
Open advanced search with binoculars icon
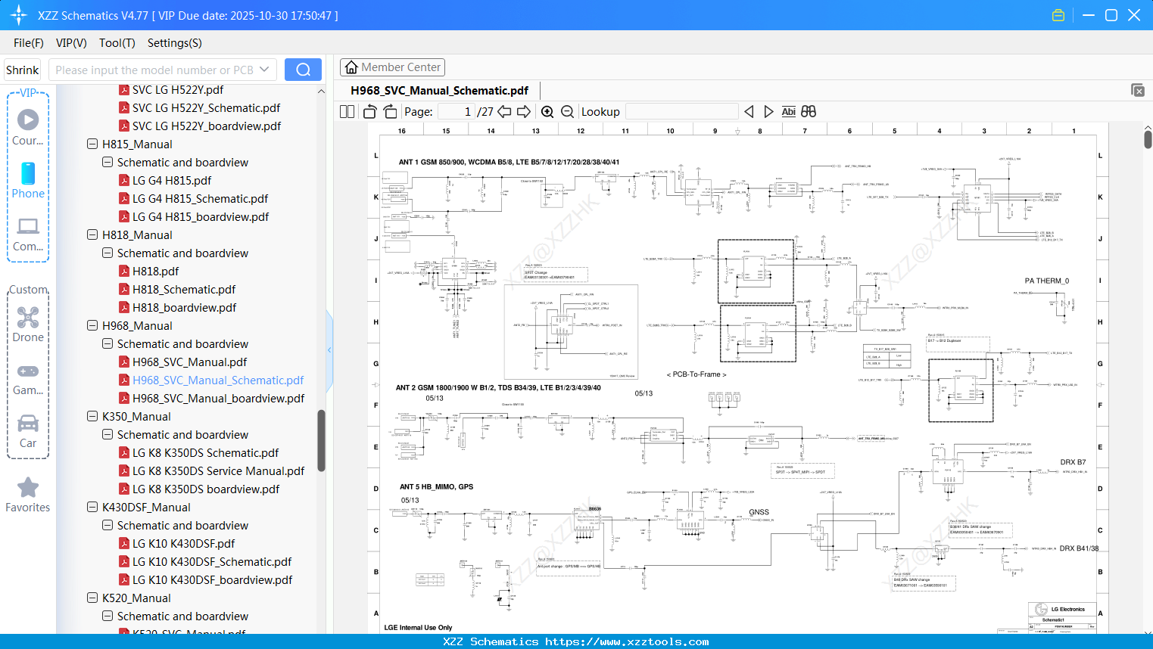click(x=808, y=111)
